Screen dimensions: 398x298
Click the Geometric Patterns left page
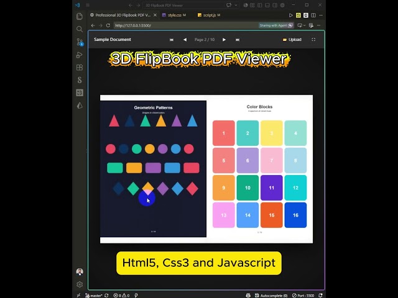point(154,169)
